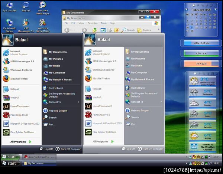Click the start button on the lower dark taskbar

pos(10,163)
